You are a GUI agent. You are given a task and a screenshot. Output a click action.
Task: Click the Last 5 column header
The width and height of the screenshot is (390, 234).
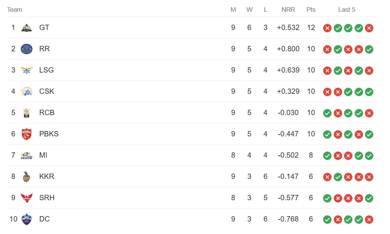(x=347, y=9)
